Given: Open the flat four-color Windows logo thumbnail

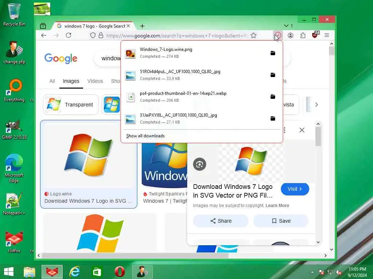Looking at the screenshot, I should tap(100, 233).
